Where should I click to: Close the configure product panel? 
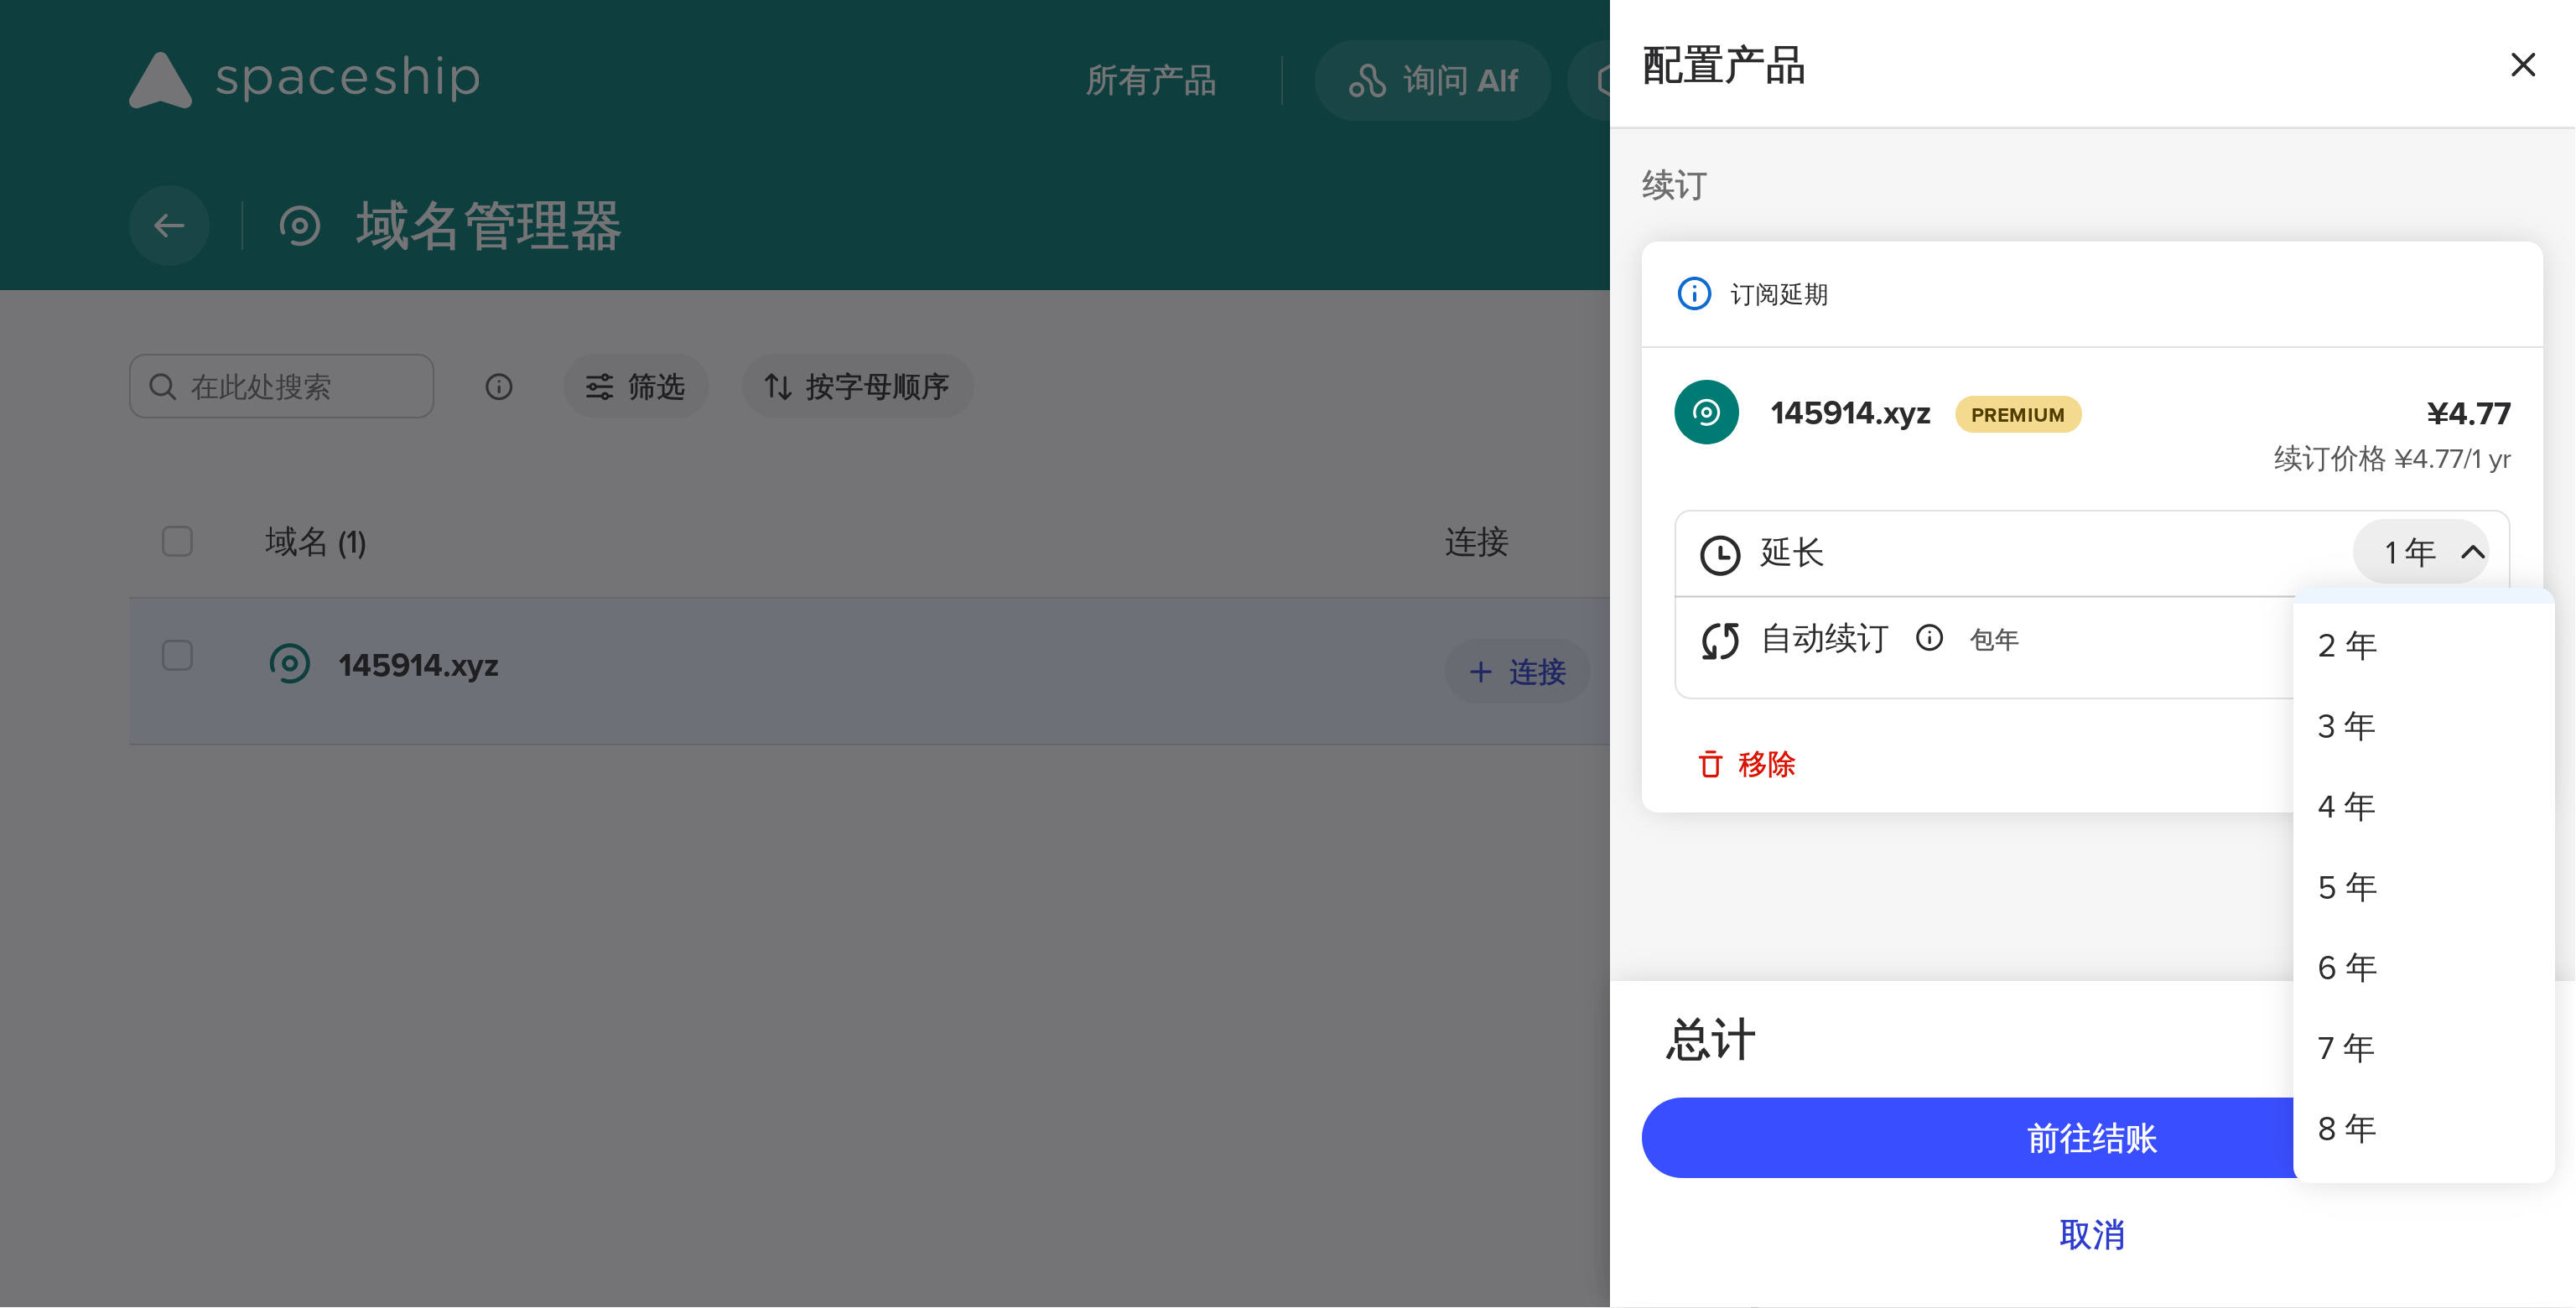pyautogui.click(x=2522, y=65)
